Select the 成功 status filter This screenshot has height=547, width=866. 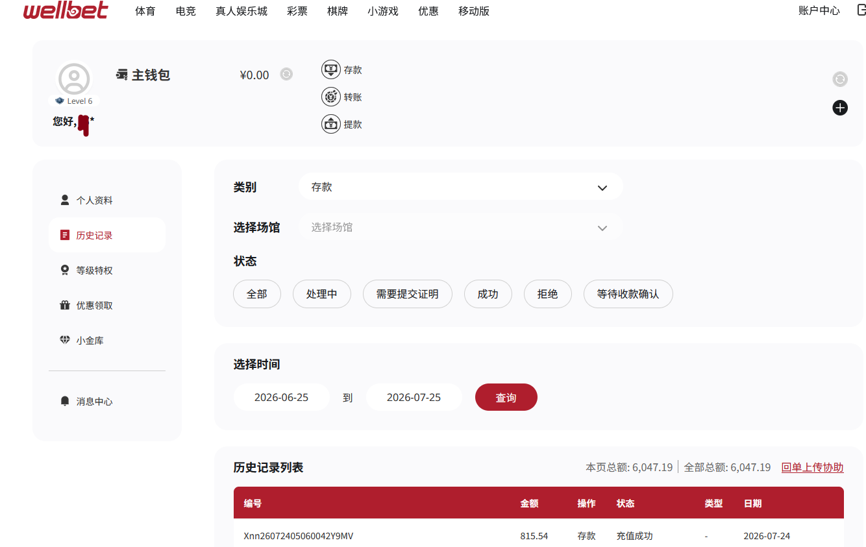[x=488, y=294]
